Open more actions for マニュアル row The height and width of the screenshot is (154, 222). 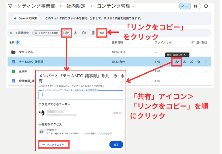[x=206, y=52]
